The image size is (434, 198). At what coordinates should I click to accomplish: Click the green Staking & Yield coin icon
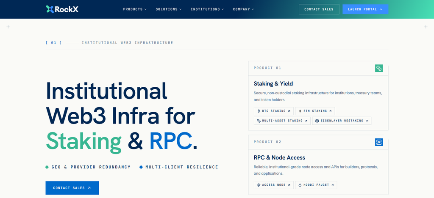click(x=379, y=68)
